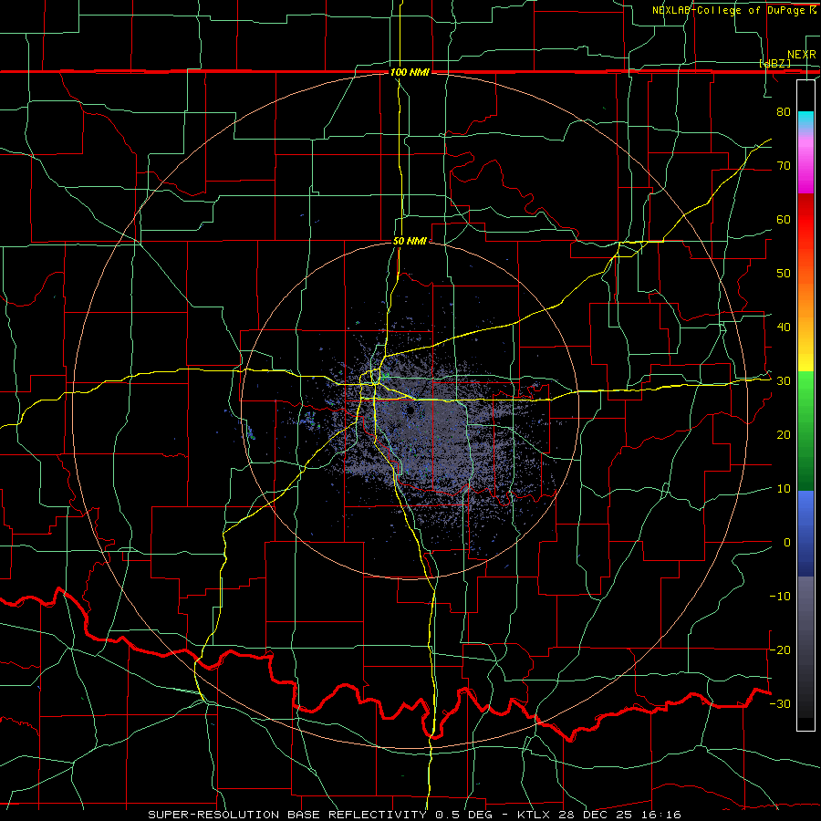The image size is (821, 821).
Task: Click the 10 value on the dBZ scale
Action: coord(784,489)
